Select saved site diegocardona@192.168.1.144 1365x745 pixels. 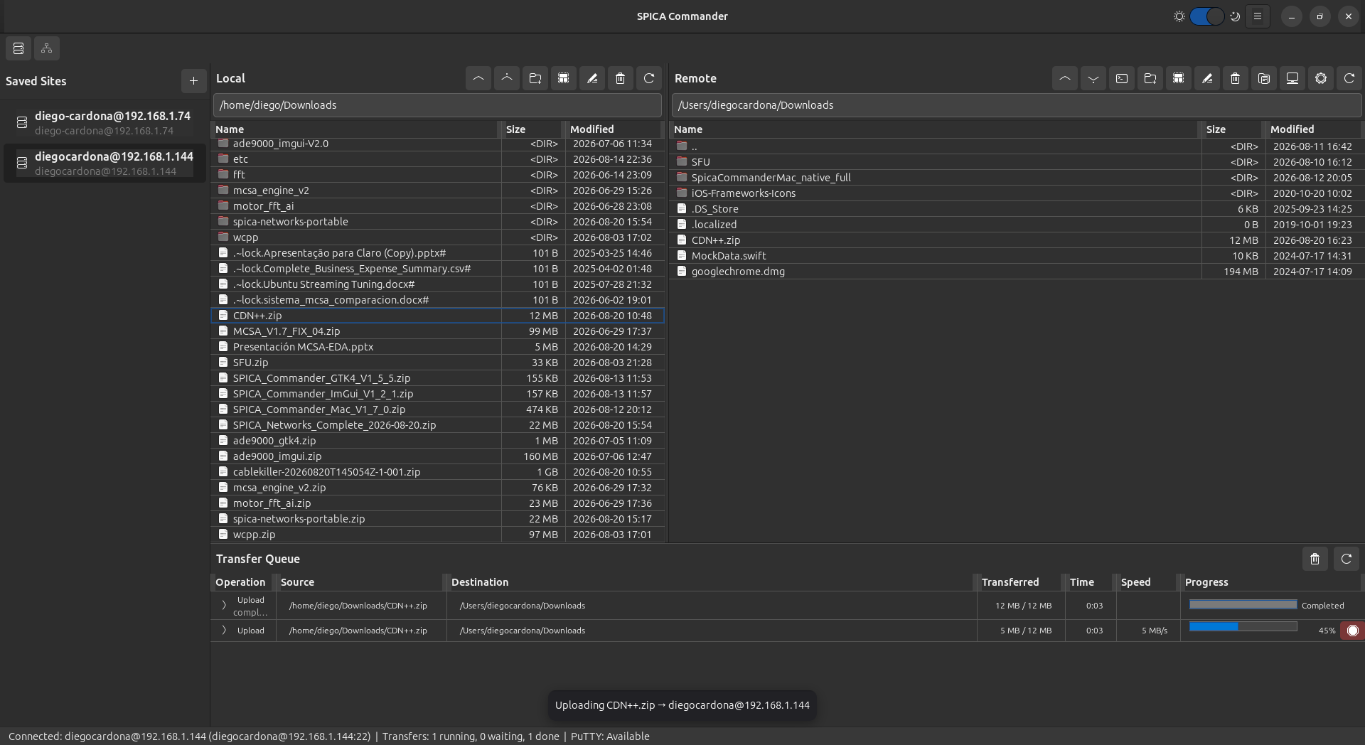click(x=105, y=163)
